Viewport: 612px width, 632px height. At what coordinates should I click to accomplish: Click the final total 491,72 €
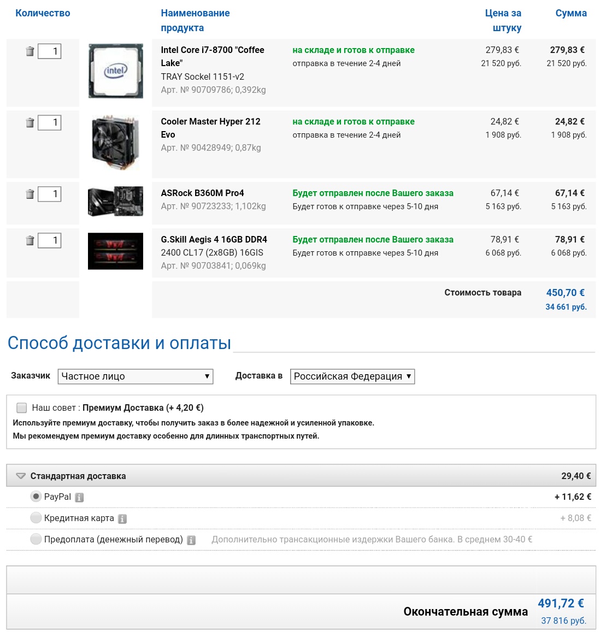(561, 604)
